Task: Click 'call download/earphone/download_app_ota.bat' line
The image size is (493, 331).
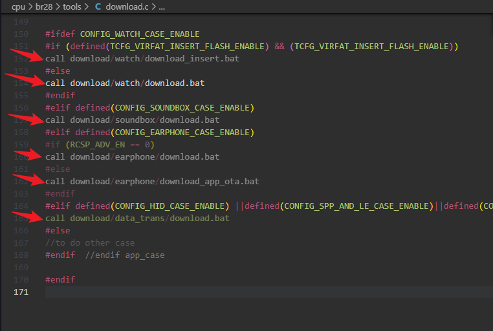Action: coord(152,181)
